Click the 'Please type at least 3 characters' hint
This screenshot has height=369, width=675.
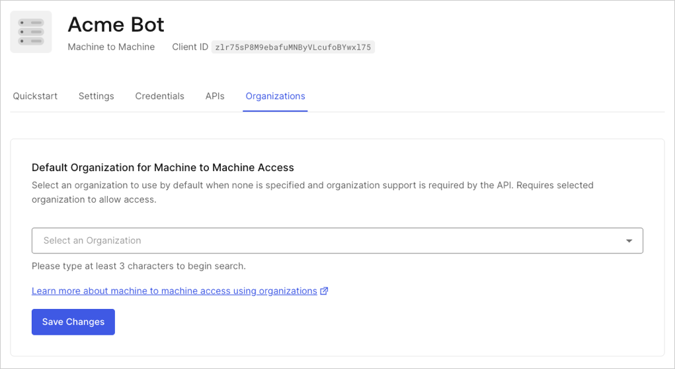pyautogui.click(x=139, y=266)
